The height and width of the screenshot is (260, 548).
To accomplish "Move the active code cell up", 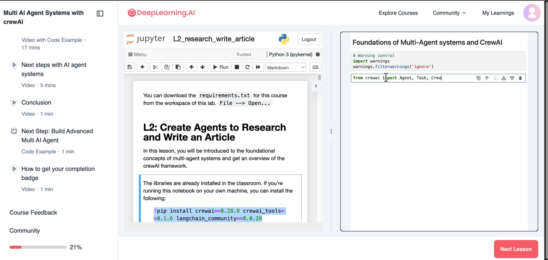I will point(487,78).
